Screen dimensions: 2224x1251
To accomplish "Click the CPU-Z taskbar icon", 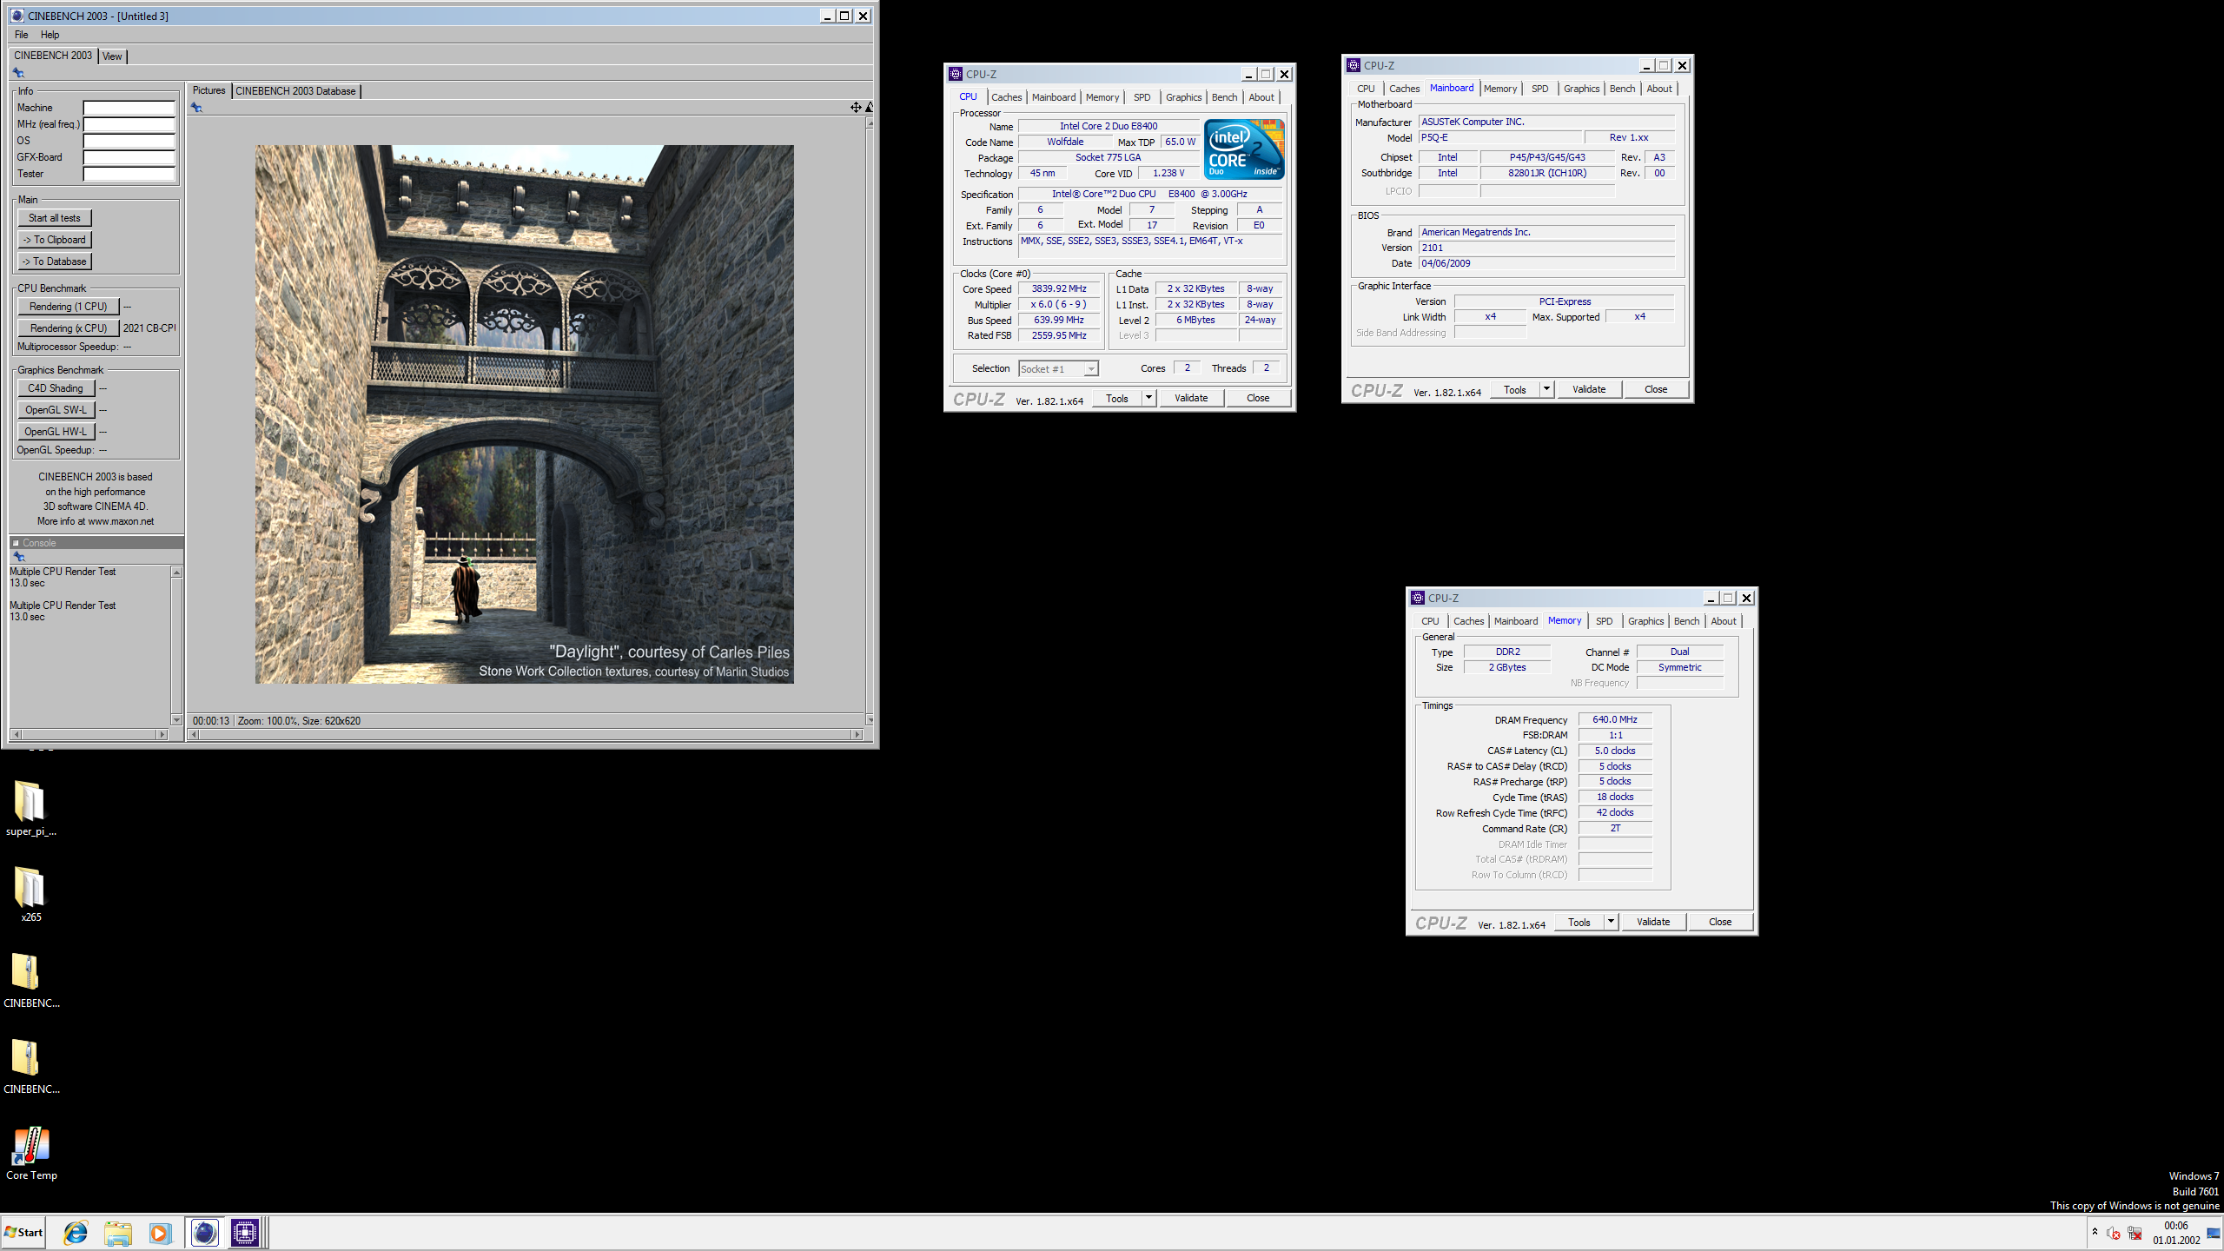I will 245,1233.
